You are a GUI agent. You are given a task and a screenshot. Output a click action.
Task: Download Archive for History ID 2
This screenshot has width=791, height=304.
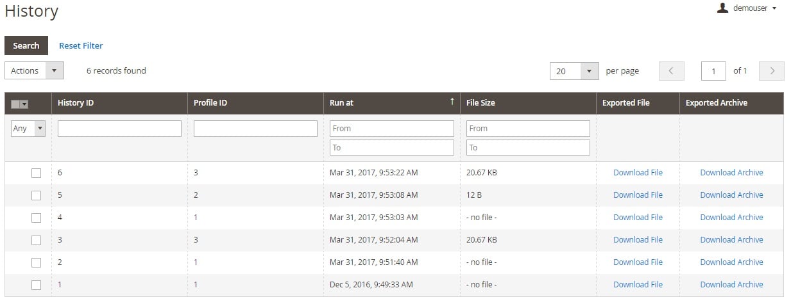pyautogui.click(x=731, y=262)
